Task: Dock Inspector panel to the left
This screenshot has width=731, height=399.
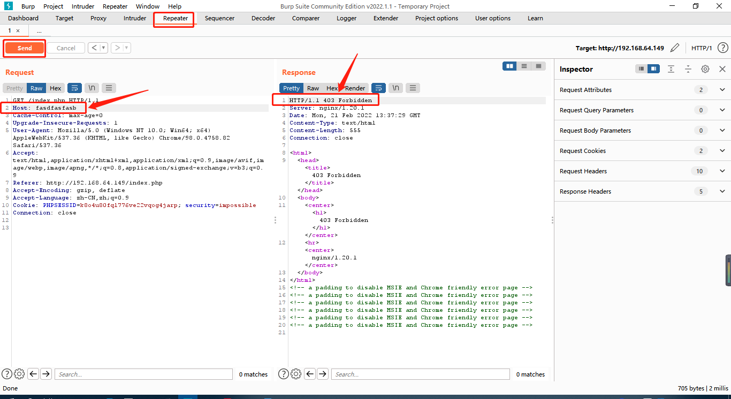Action: (x=641, y=69)
